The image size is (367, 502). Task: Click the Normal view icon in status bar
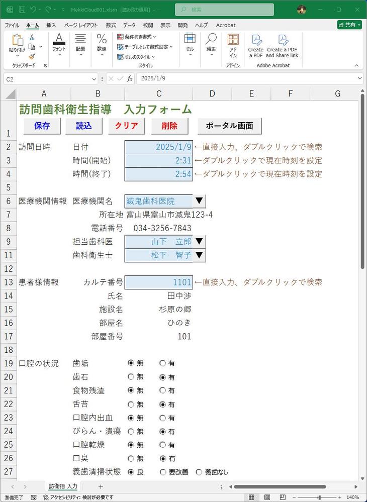tap(252, 497)
